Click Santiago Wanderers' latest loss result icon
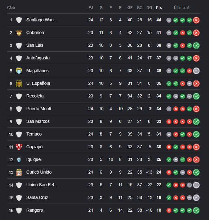 pos(196,20)
